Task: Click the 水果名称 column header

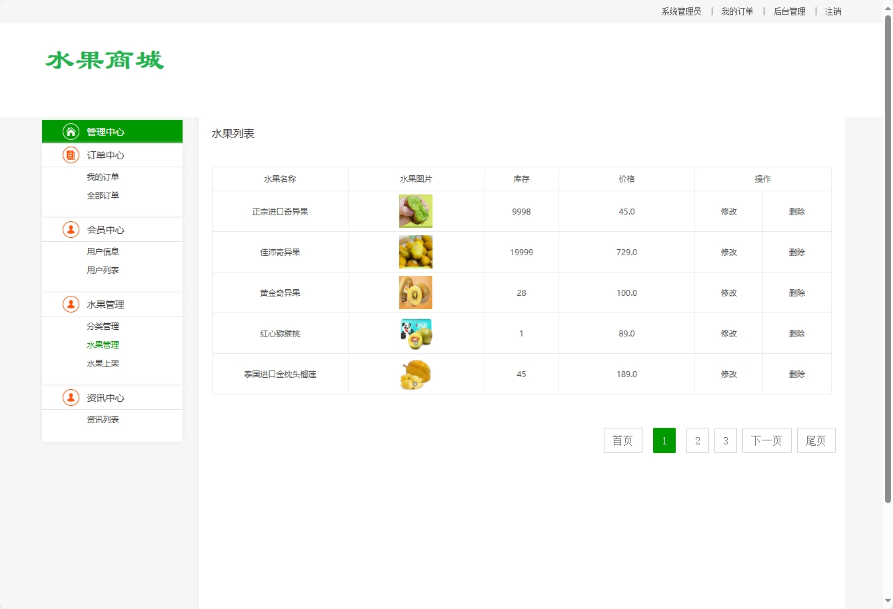Action: coord(280,179)
